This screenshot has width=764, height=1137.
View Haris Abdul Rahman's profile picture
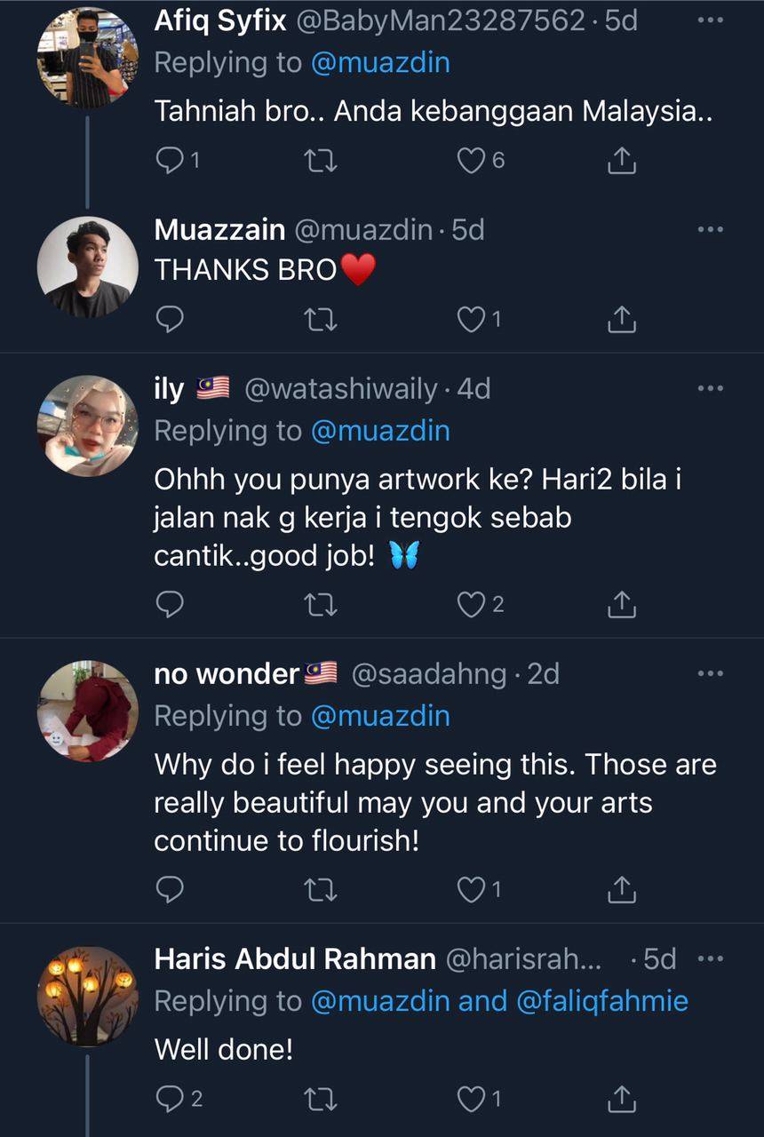(87, 996)
